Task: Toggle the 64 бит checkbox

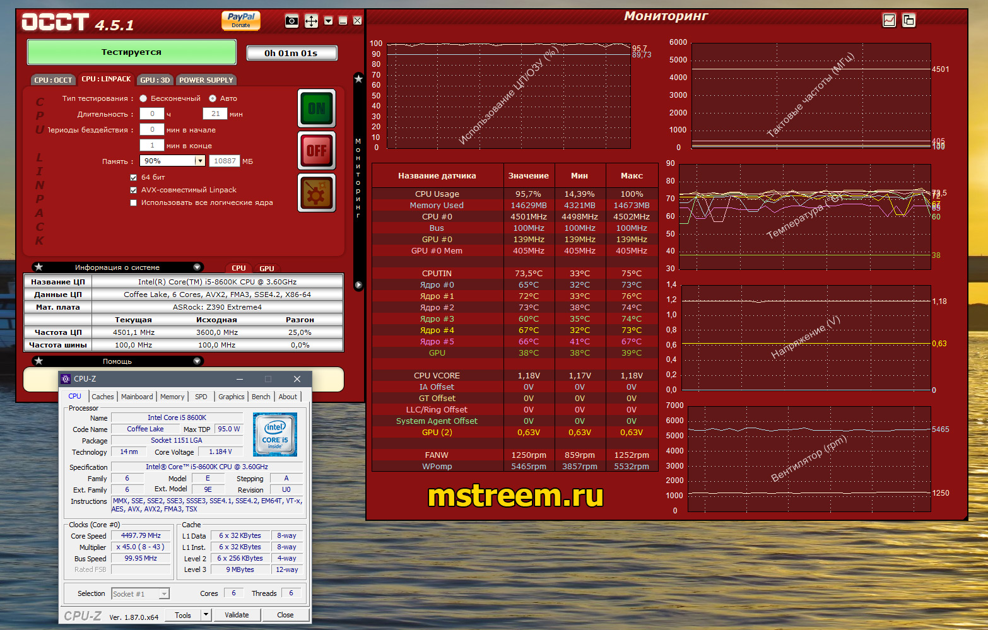Action: pos(133,177)
